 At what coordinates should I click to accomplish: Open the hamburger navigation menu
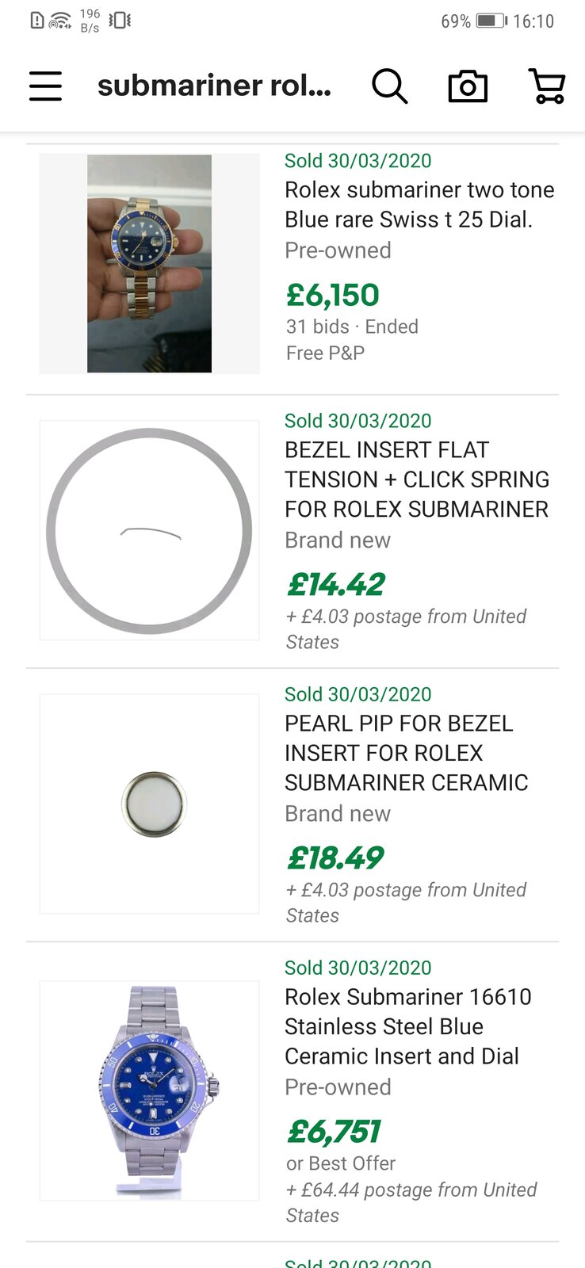pyautogui.click(x=45, y=86)
